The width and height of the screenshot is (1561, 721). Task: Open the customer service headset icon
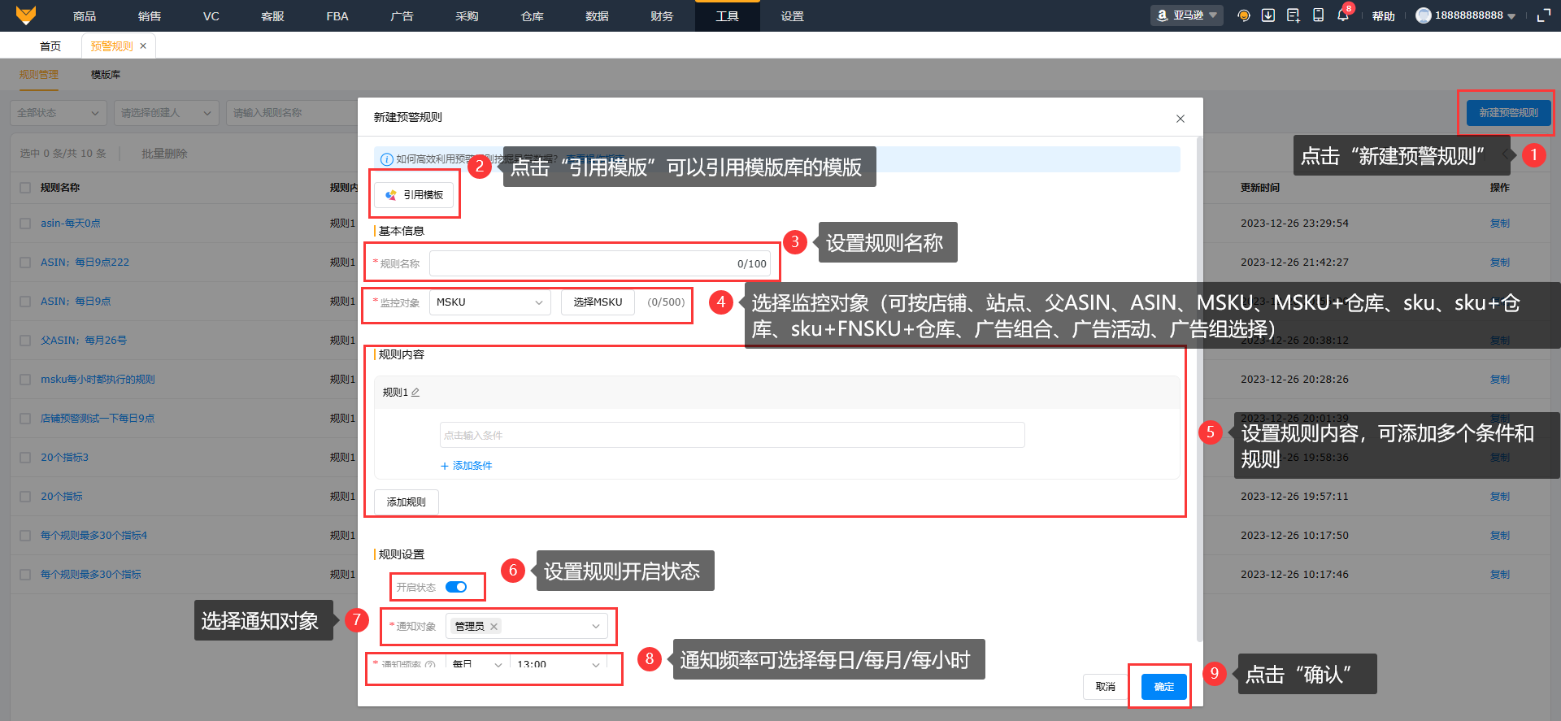coord(1243,15)
